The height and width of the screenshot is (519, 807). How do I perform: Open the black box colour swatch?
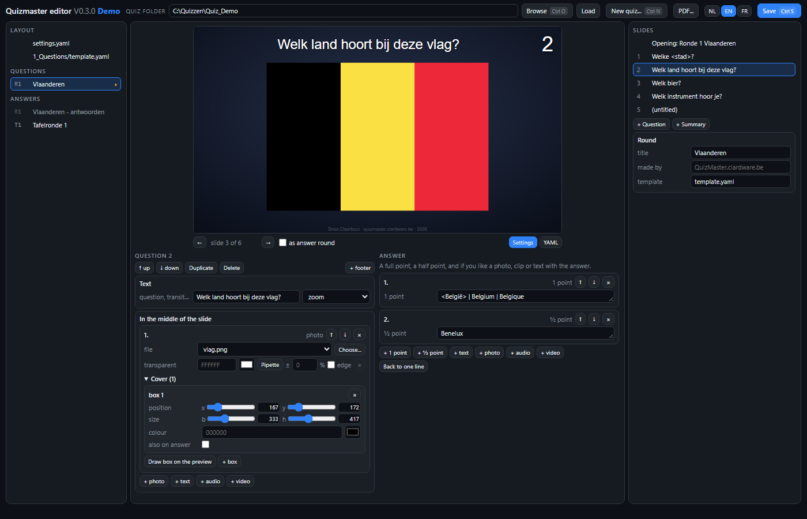[353, 432]
